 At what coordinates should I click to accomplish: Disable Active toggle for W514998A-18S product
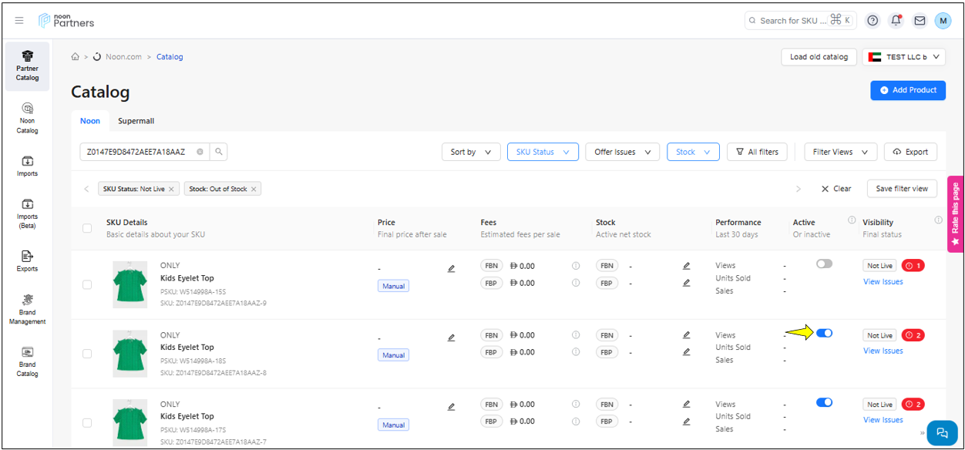tap(824, 333)
